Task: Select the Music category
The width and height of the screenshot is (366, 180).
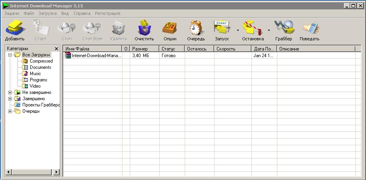Action: pyautogui.click(x=35, y=74)
